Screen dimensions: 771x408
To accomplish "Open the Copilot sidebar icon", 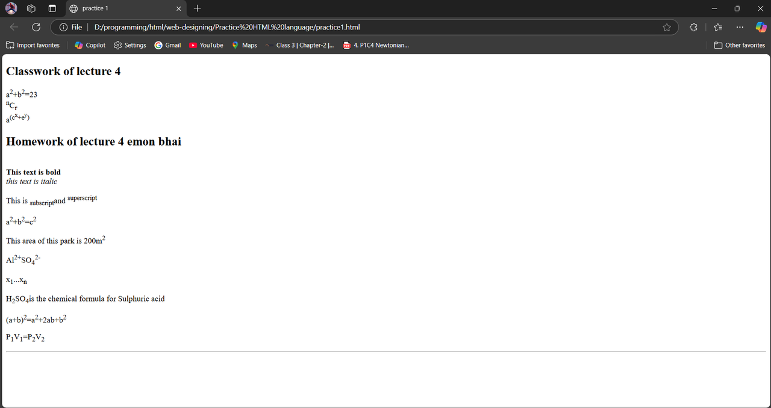I will (761, 27).
